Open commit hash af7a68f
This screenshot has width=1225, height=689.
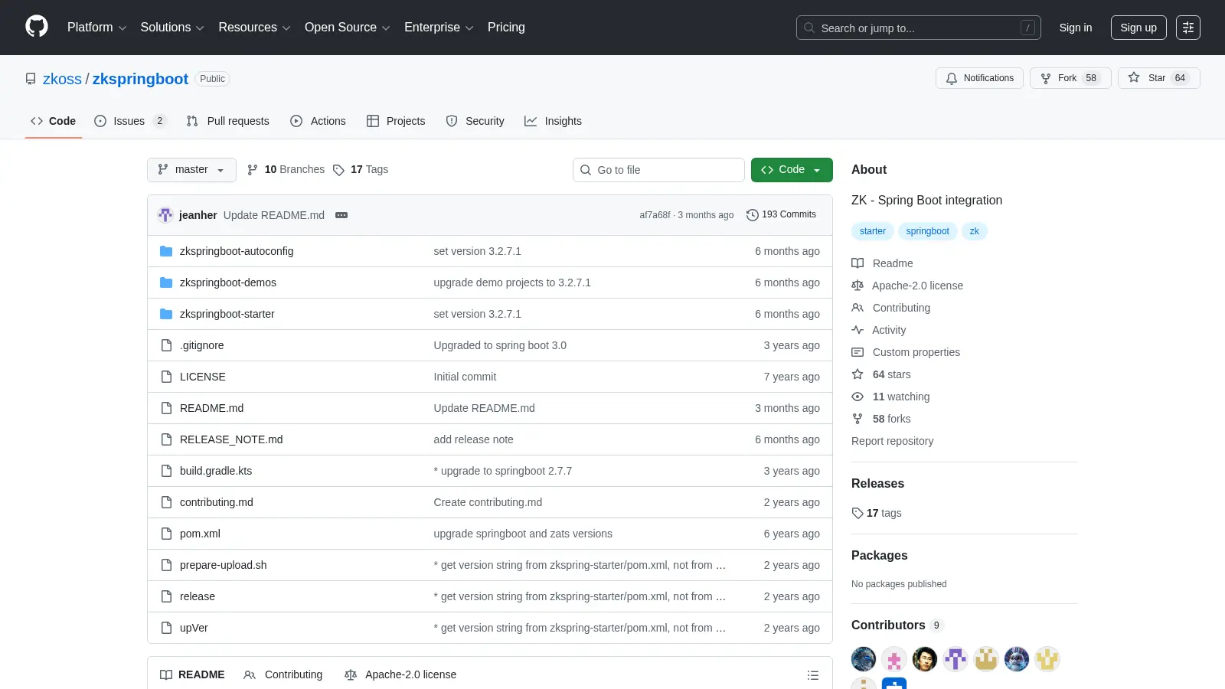655,215
